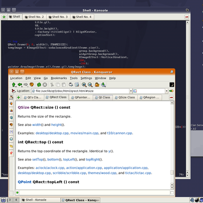Click the Location URL input field
The width and height of the screenshot is (203, 203).
[x=80, y=91]
